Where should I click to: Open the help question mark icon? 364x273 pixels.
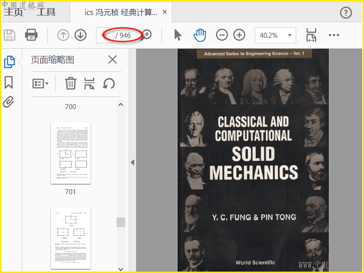pyautogui.click(x=346, y=13)
